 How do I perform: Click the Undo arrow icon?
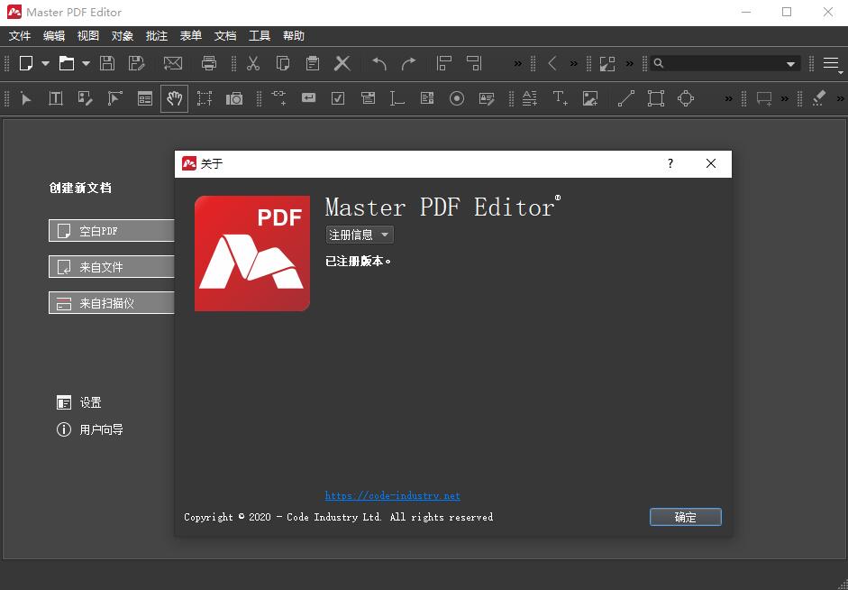click(x=379, y=63)
